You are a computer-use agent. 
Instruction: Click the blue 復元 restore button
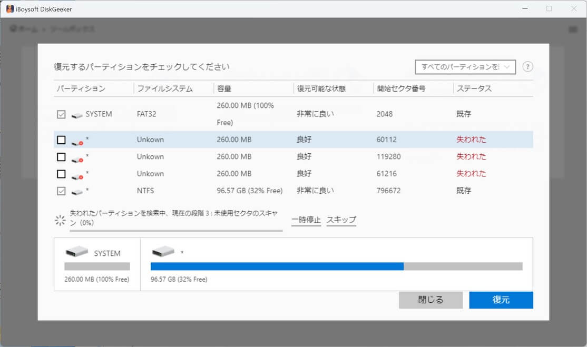pyautogui.click(x=501, y=300)
